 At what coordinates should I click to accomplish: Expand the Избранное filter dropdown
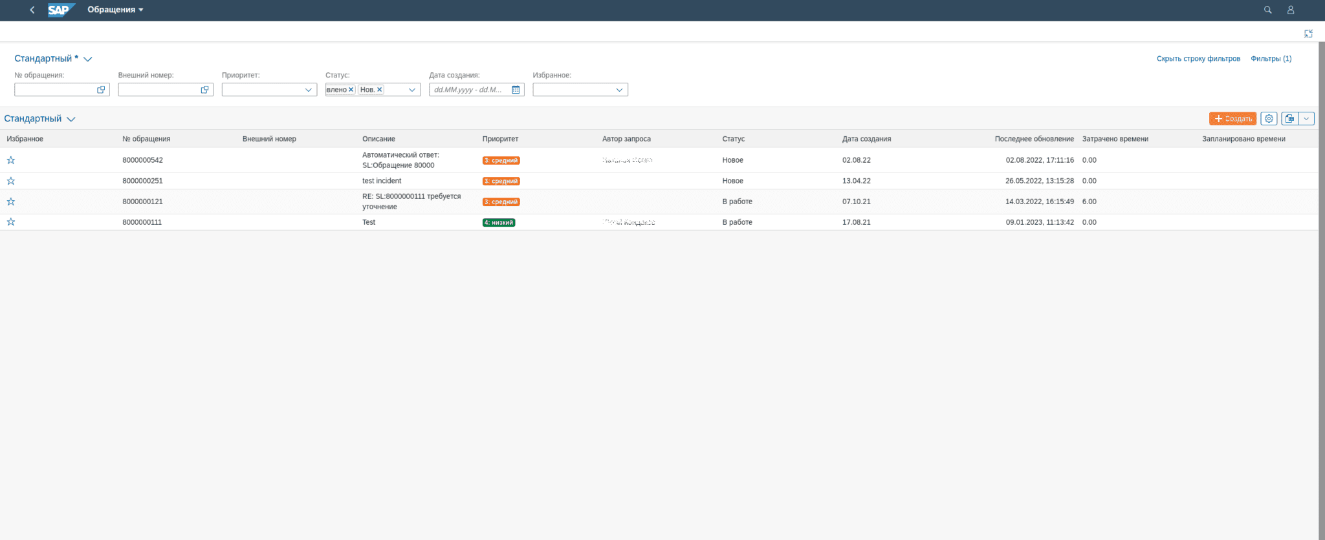619,90
